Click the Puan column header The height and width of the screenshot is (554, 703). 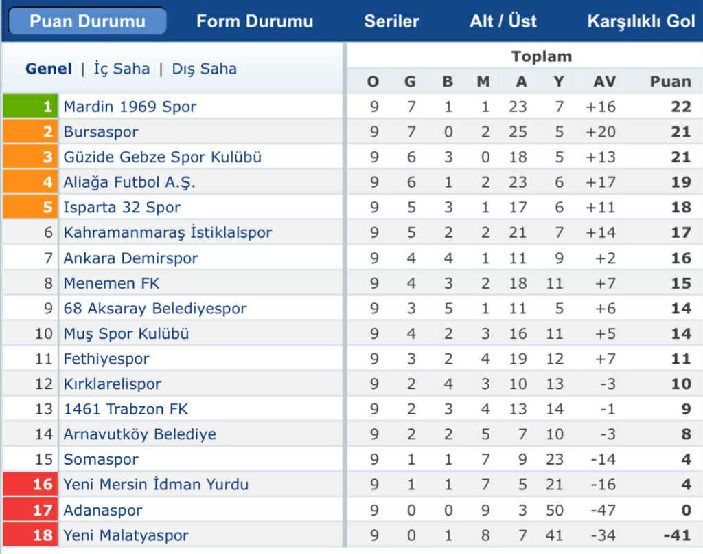coord(670,82)
